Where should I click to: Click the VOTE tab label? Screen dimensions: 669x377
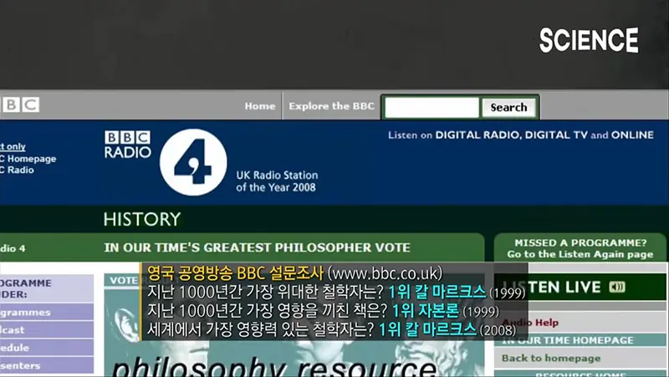click(123, 280)
